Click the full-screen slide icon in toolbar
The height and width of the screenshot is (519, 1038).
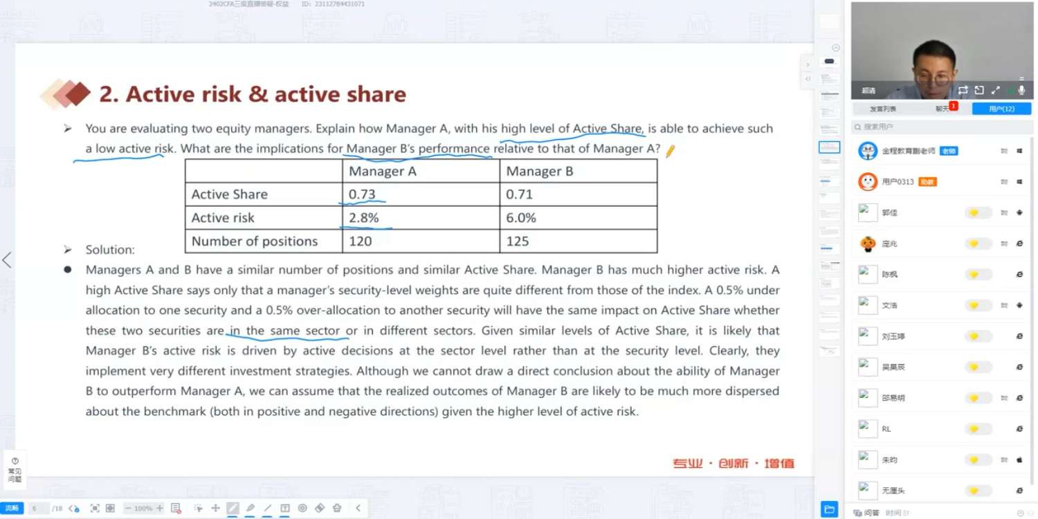click(110, 508)
